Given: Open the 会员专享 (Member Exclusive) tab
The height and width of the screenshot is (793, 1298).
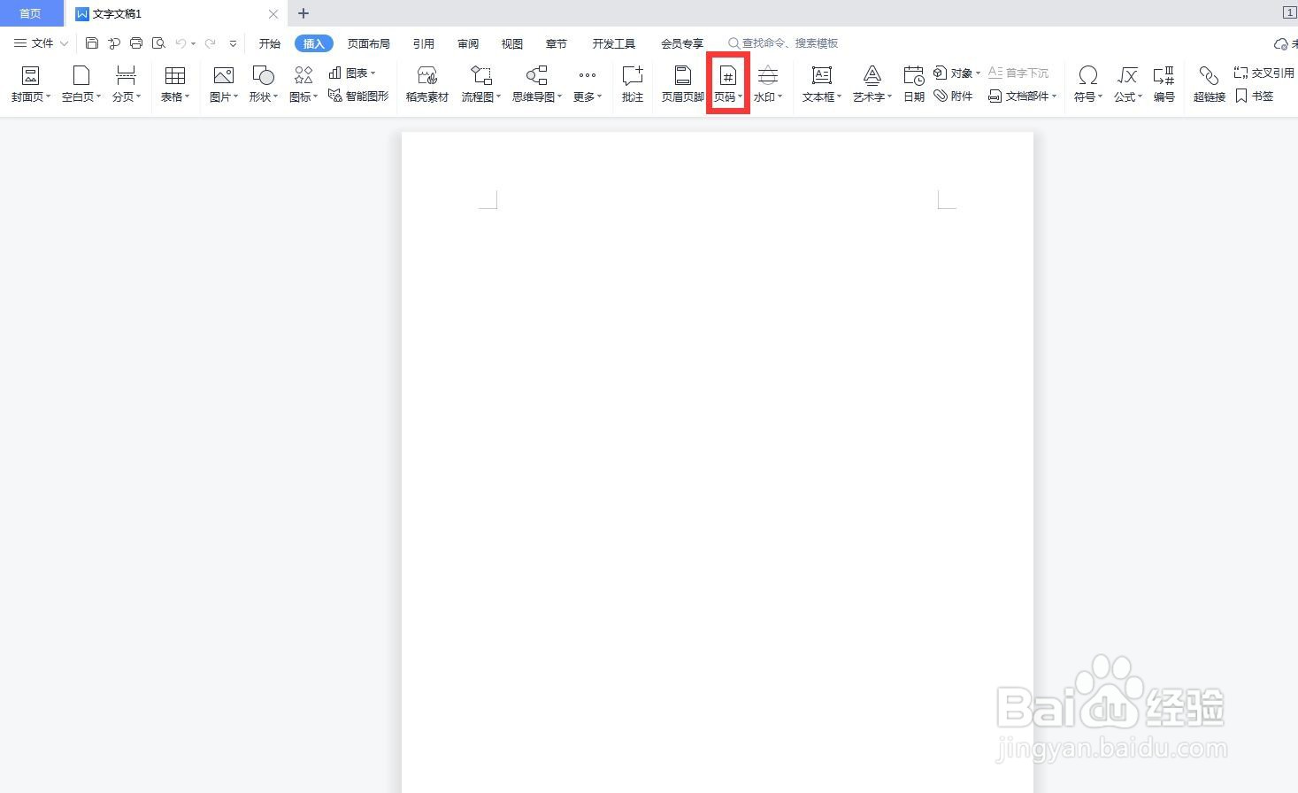Looking at the screenshot, I should [681, 43].
